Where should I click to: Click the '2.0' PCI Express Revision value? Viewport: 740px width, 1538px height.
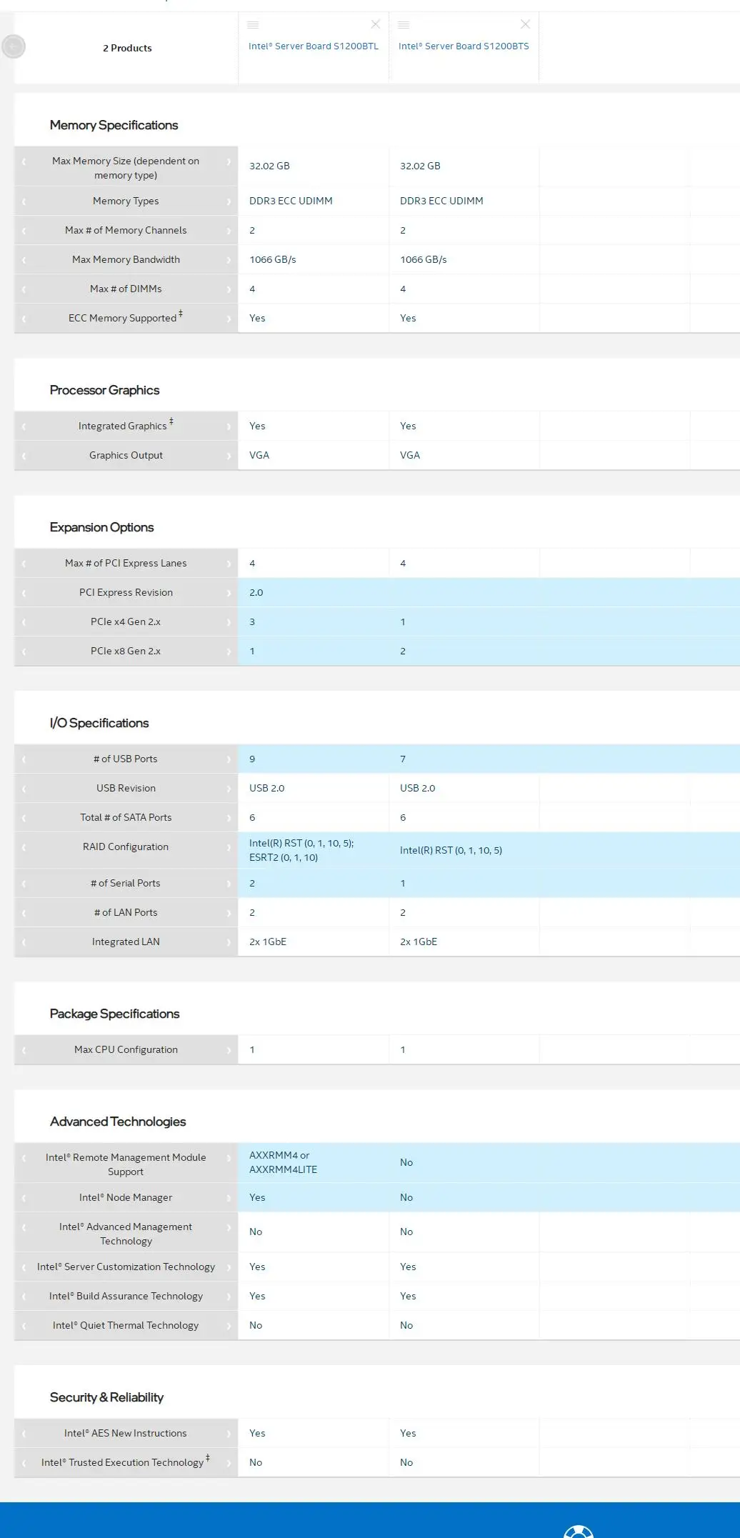pos(256,592)
